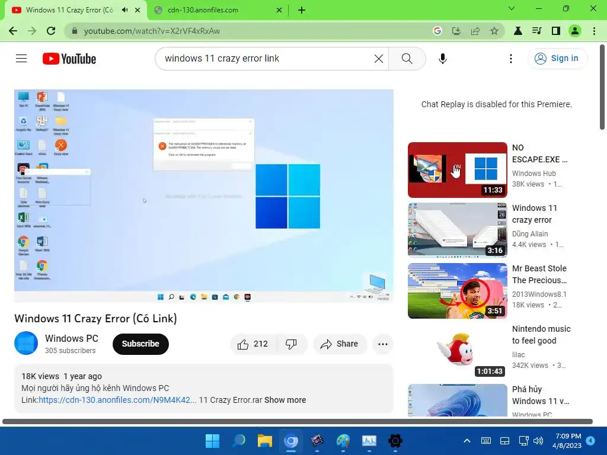Open the Chrome profile avatar
Screen dimensions: 607x455
point(575,31)
